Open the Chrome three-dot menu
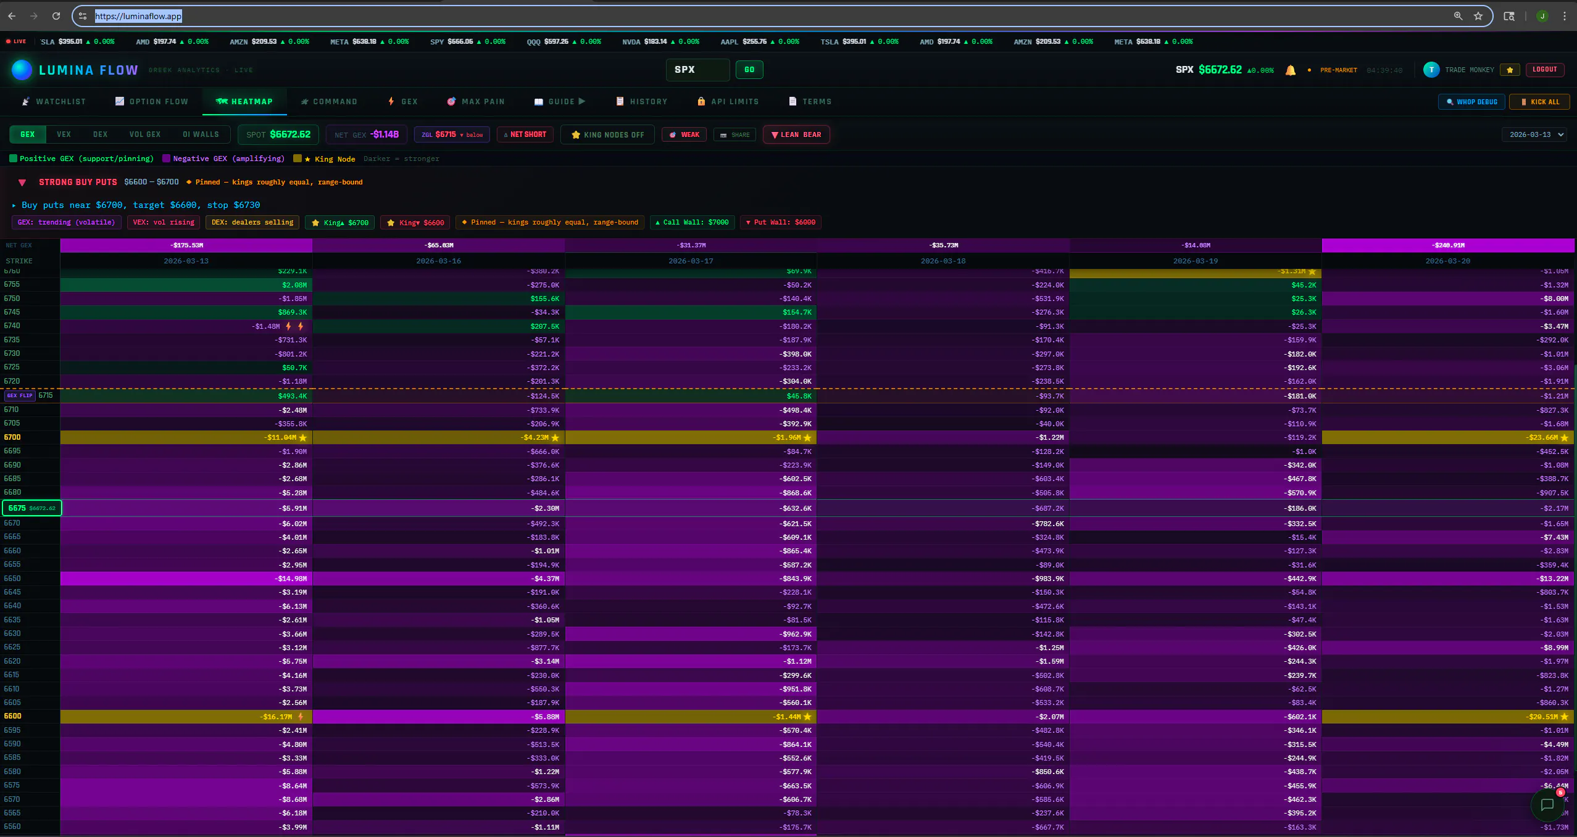The height and width of the screenshot is (837, 1577). coord(1565,16)
